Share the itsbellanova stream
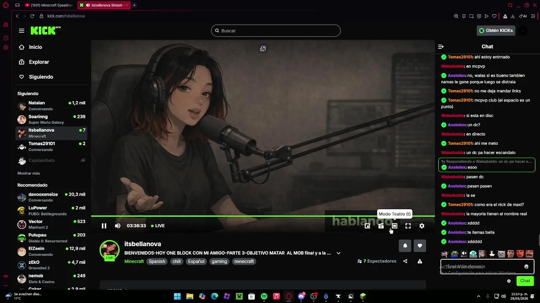The width and height of the screenshot is (540, 303). tap(405, 261)
